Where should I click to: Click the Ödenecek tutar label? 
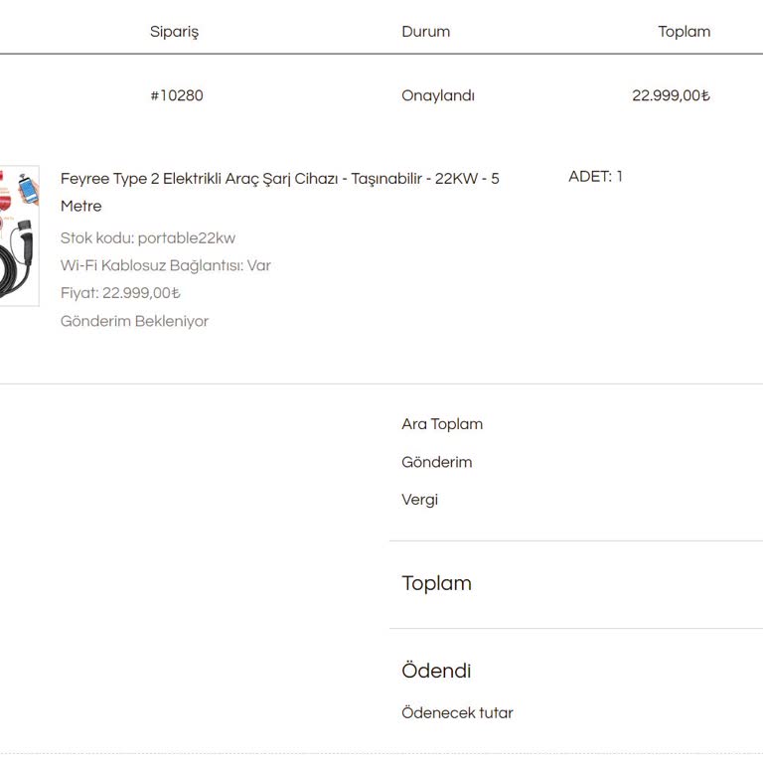457,713
